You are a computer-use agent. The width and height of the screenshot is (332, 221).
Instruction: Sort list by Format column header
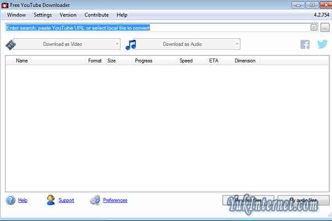point(95,61)
